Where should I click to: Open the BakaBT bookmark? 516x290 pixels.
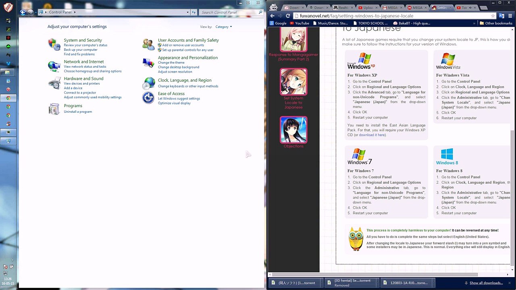(411, 23)
